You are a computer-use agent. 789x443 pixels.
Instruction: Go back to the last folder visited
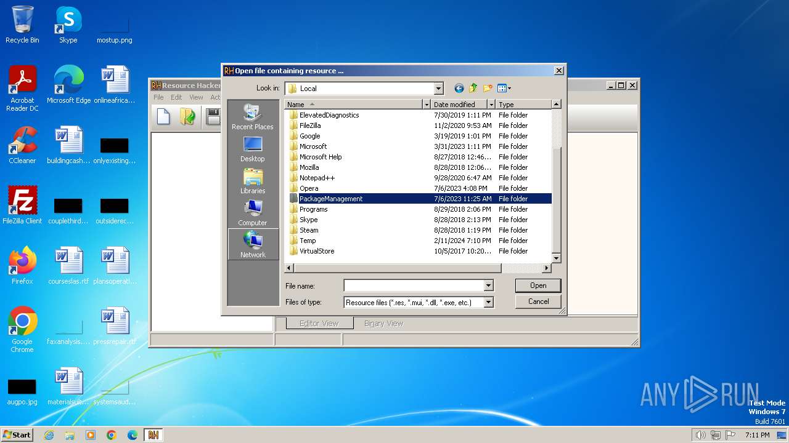click(459, 88)
